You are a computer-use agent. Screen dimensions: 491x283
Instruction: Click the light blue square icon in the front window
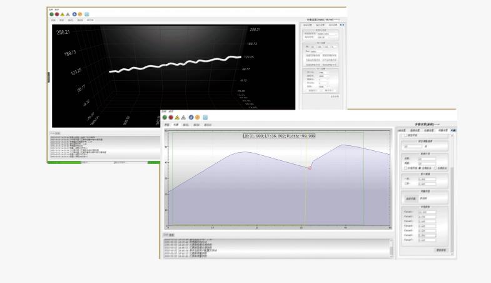click(205, 117)
